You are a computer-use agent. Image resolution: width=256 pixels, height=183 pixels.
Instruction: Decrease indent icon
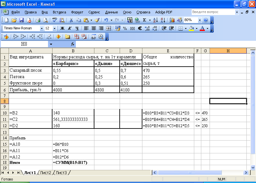point(164,28)
